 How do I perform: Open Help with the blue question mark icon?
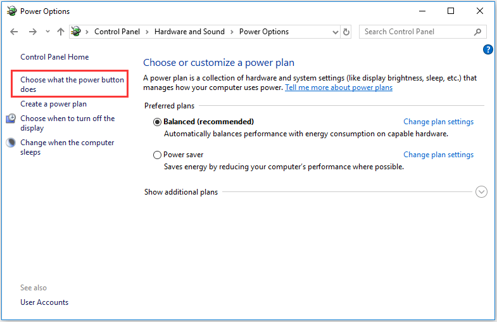pyautogui.click(x=488, y=49)
